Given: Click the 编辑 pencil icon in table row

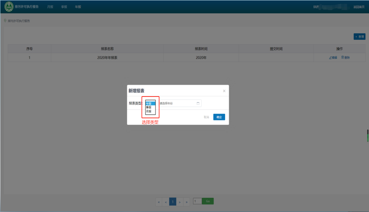Looking at the screenshot, I should point(331,58).
